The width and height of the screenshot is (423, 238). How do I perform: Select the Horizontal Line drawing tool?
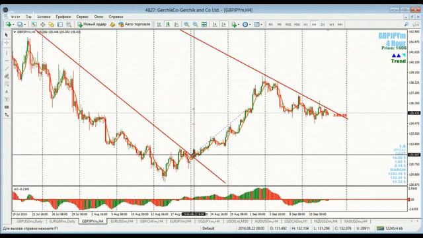click(7, 61)
